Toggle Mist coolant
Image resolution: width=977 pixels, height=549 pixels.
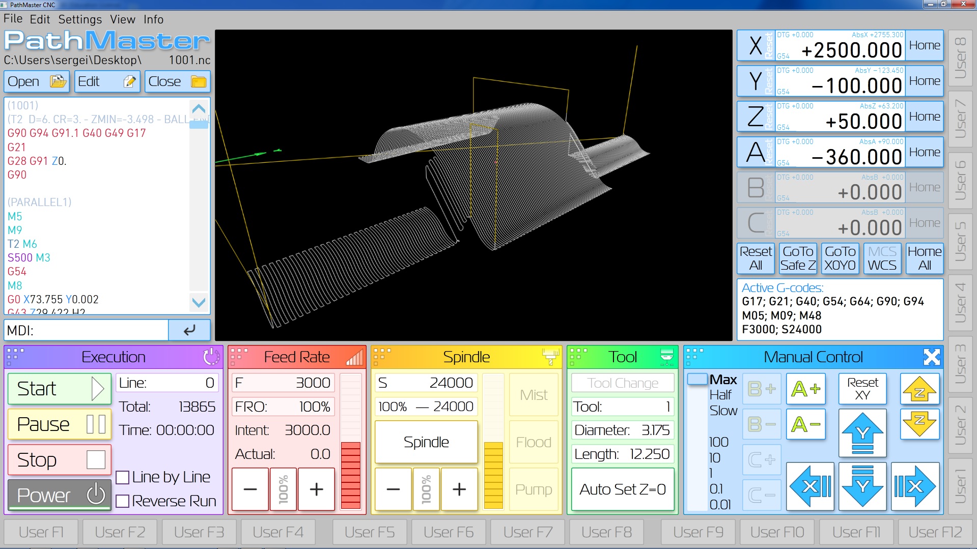[x=534, y=395]
